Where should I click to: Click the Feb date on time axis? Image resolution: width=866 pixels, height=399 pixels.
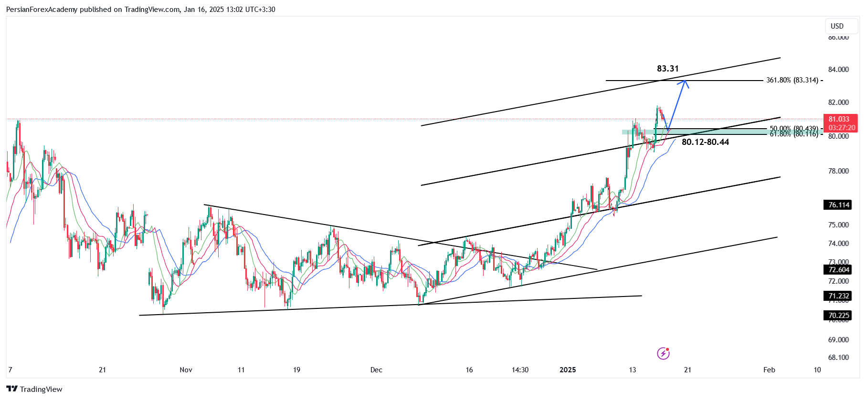[x=769, y=370]
